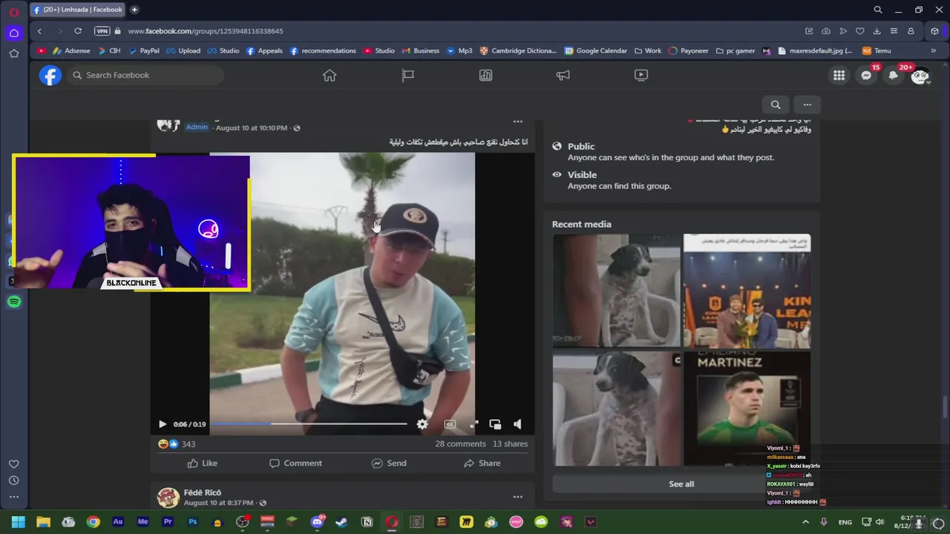The width and height of the screenshot is (950, 534).
Task: Open the pc gamer bookmarks folder
Action: click(735, 51)
